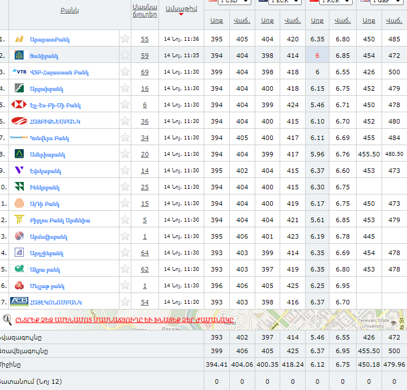Open the Արմսվիսբանկ name link
The image size is (407, 390).
click(49, 237)
